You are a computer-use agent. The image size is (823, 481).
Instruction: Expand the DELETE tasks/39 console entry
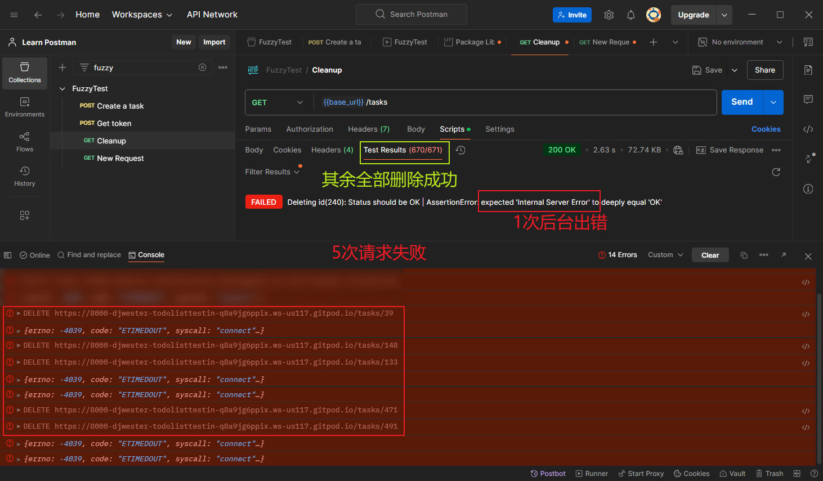coord(19,313)
